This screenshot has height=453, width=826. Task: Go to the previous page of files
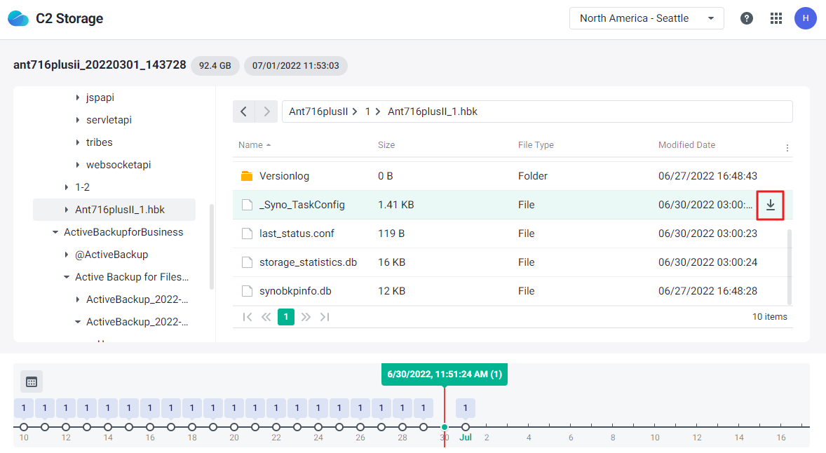(x=266, y=317)
